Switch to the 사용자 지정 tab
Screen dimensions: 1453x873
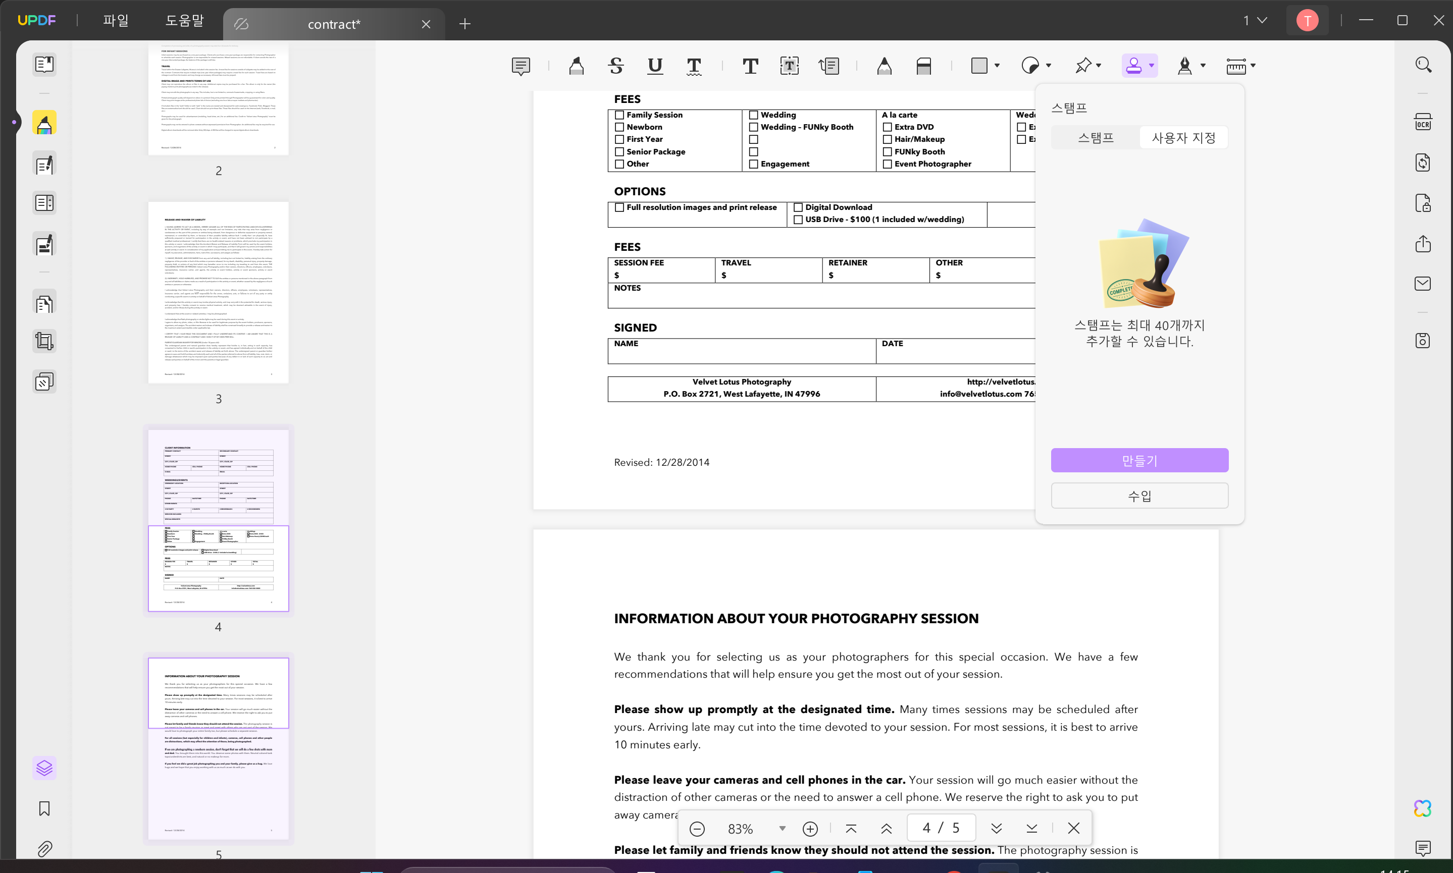[x=1183, y=138]
